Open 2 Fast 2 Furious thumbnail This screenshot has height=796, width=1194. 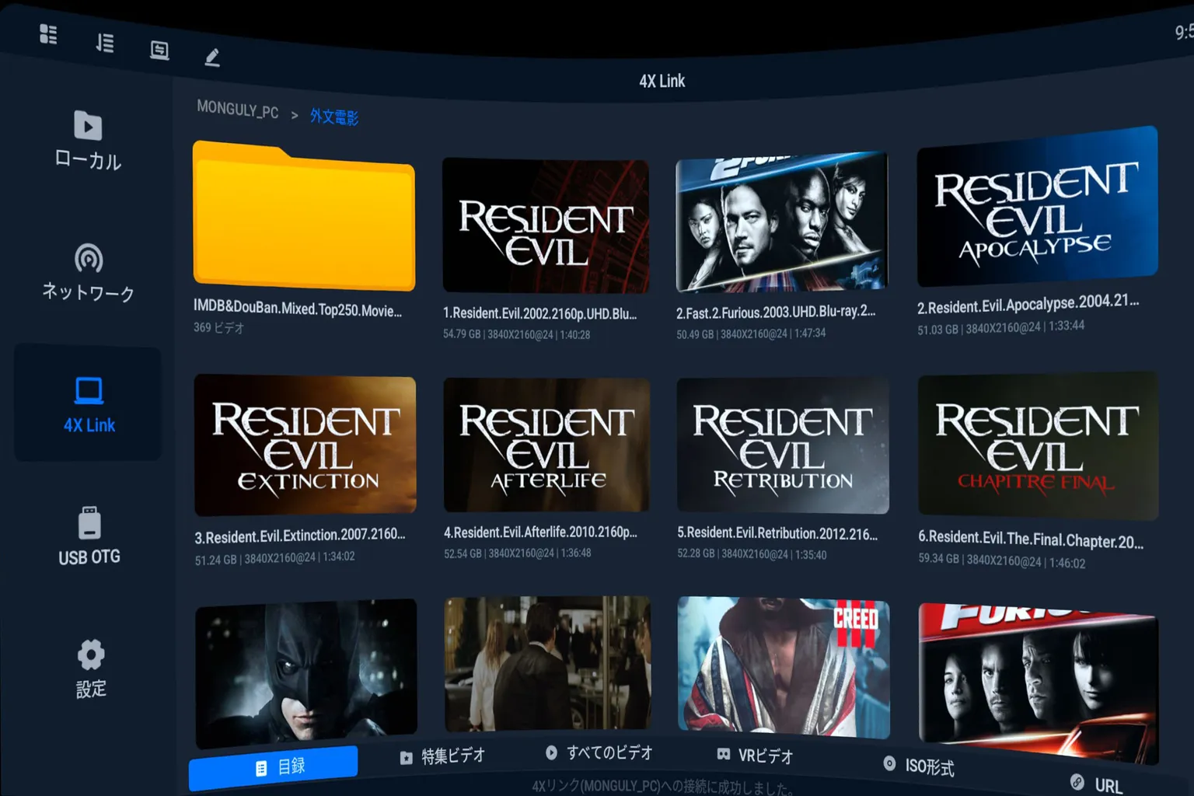coord(781,222)
